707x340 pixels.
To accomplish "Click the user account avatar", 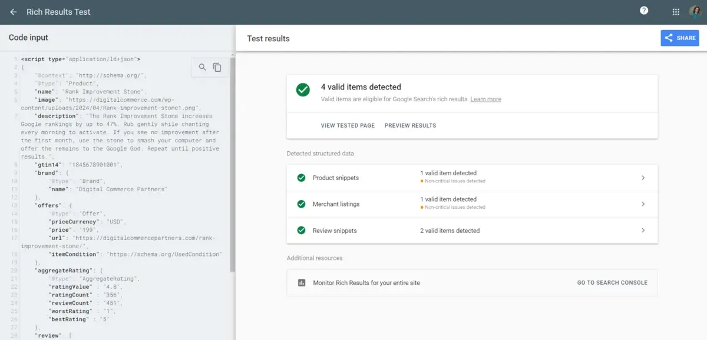I will point(695,12).
